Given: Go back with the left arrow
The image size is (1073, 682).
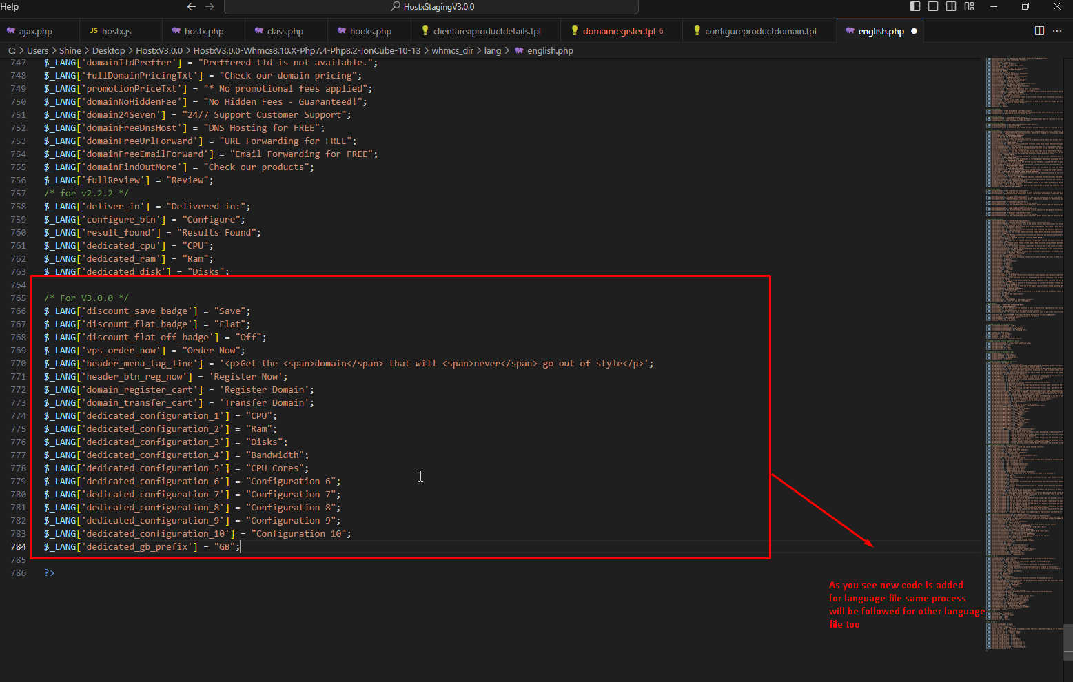Looking at the screenshot, I should pos(192,6).
